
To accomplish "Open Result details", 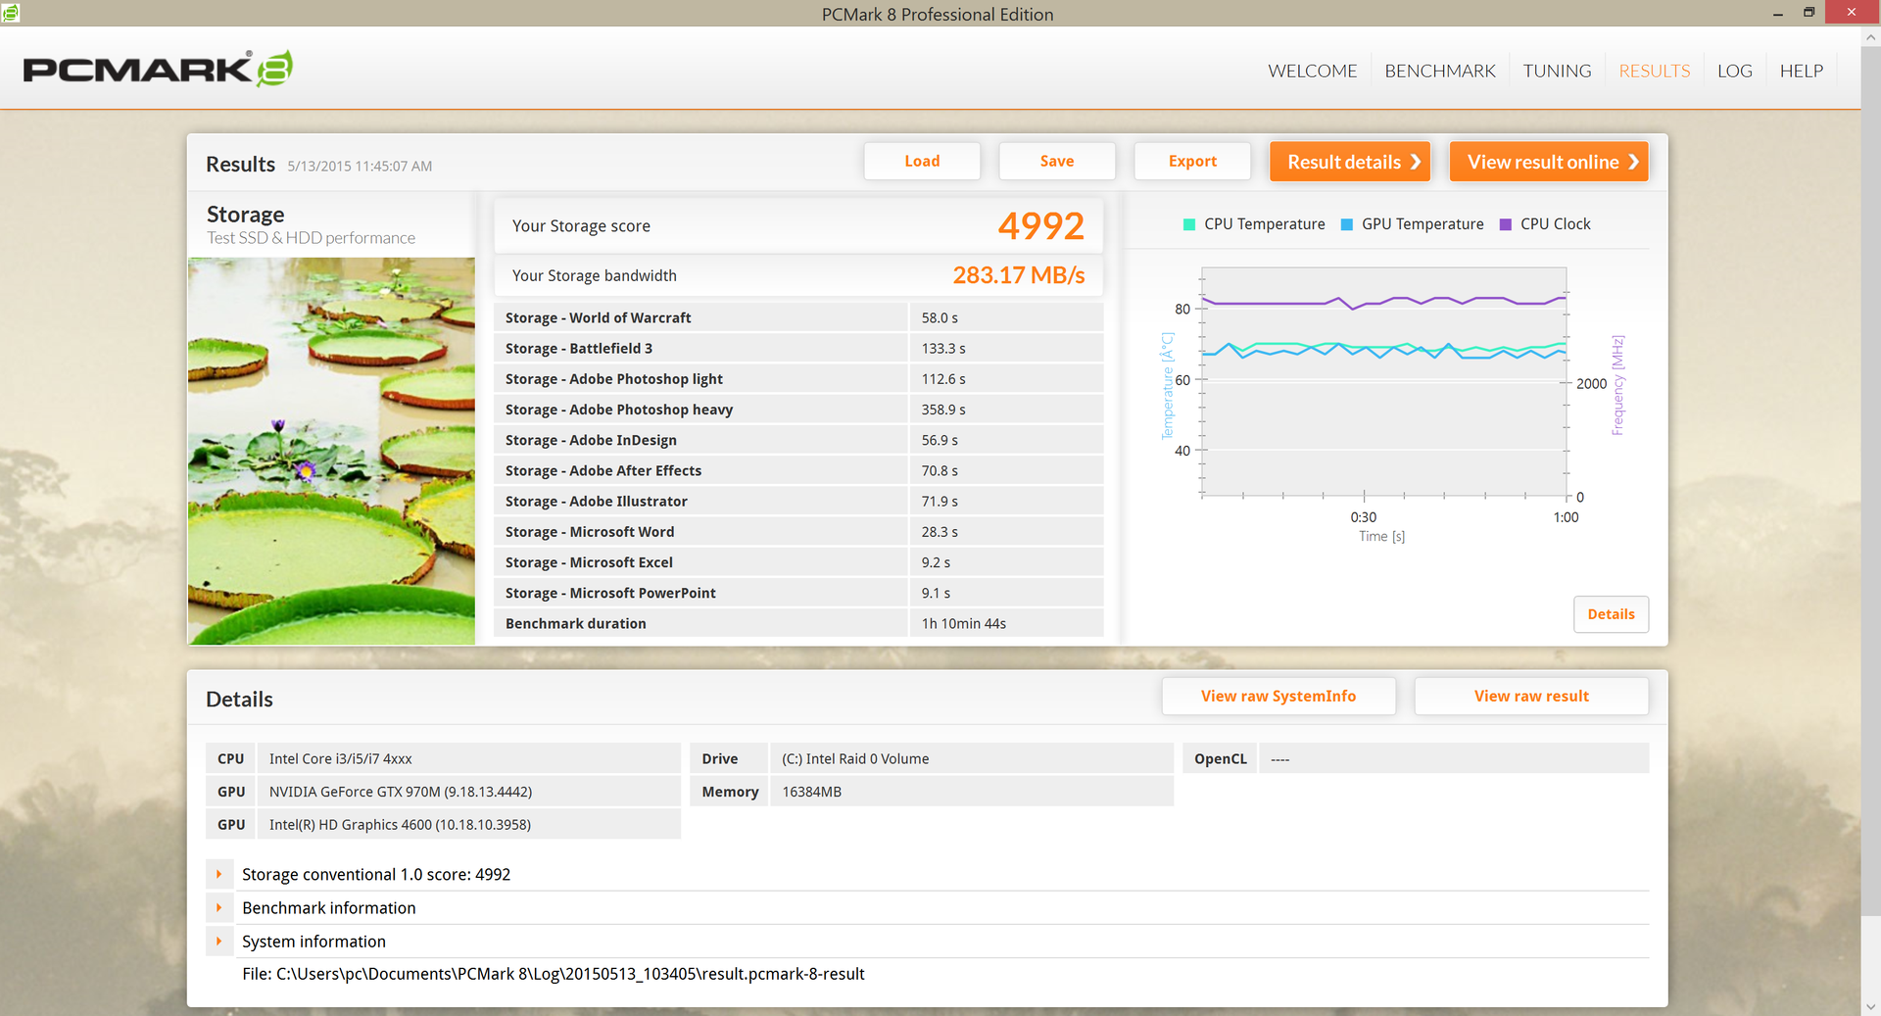I will point(1350,162).
